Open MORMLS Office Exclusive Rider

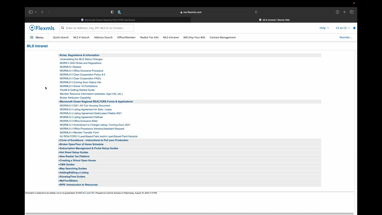pyautogui.click(x=78, y=121)
